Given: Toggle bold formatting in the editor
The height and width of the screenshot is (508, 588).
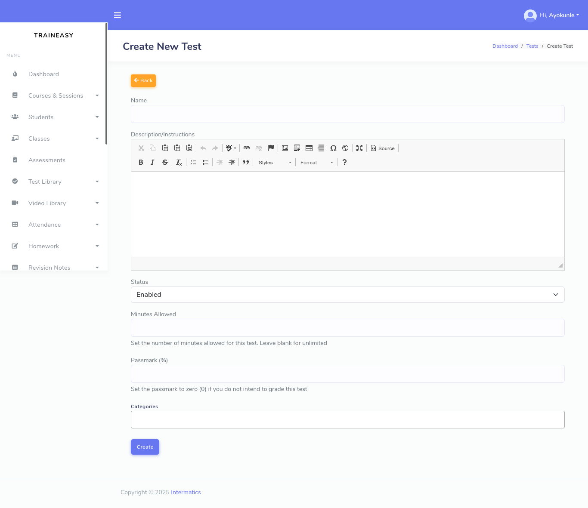Looking at the screenshot, I should click(141, 163).
